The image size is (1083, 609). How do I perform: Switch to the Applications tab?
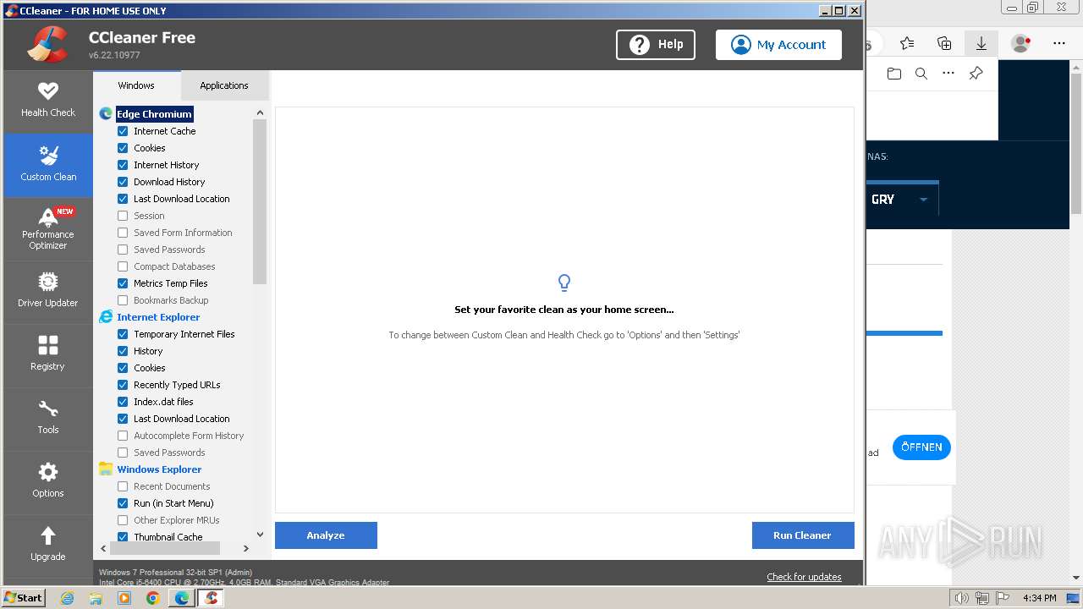tap(224, 85)
